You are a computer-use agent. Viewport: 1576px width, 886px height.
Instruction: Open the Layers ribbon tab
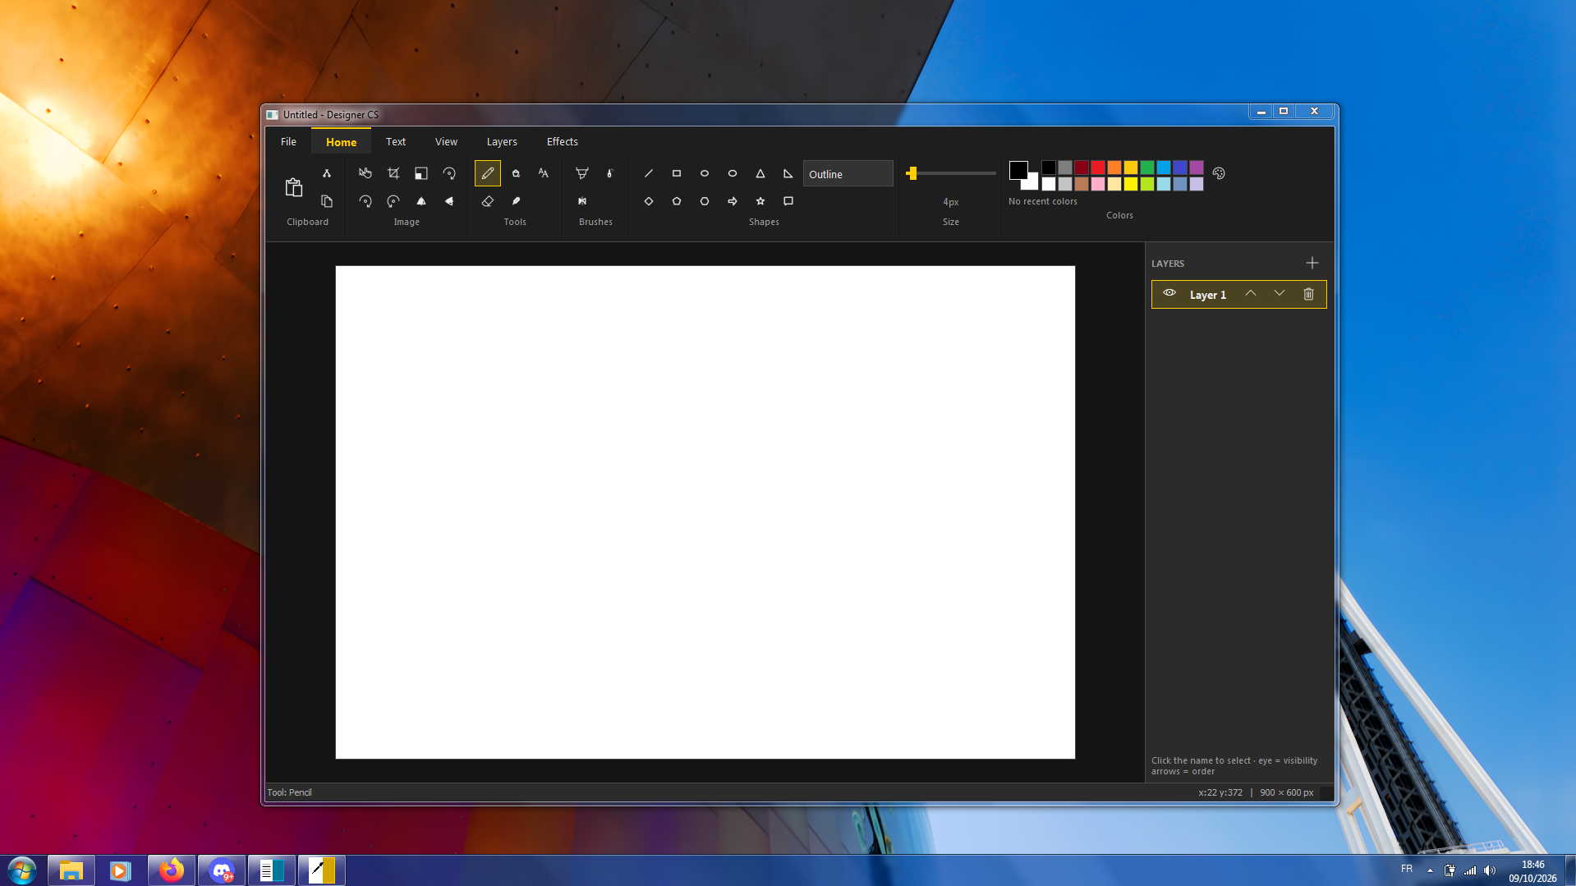point(502,141)
